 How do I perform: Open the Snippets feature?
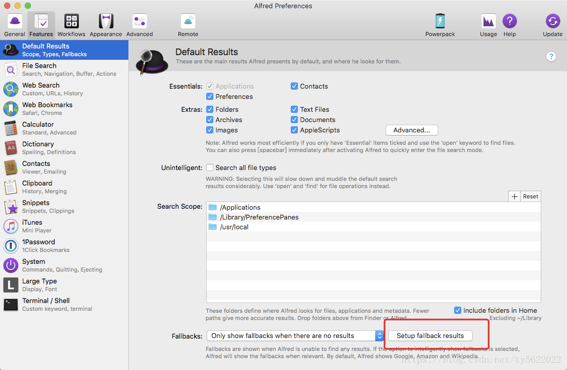click(64, 207)
